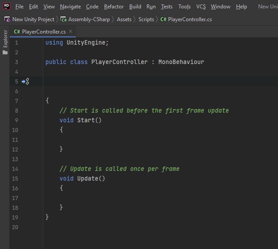
Task: Open the Build menu
Action: point(135,7)
